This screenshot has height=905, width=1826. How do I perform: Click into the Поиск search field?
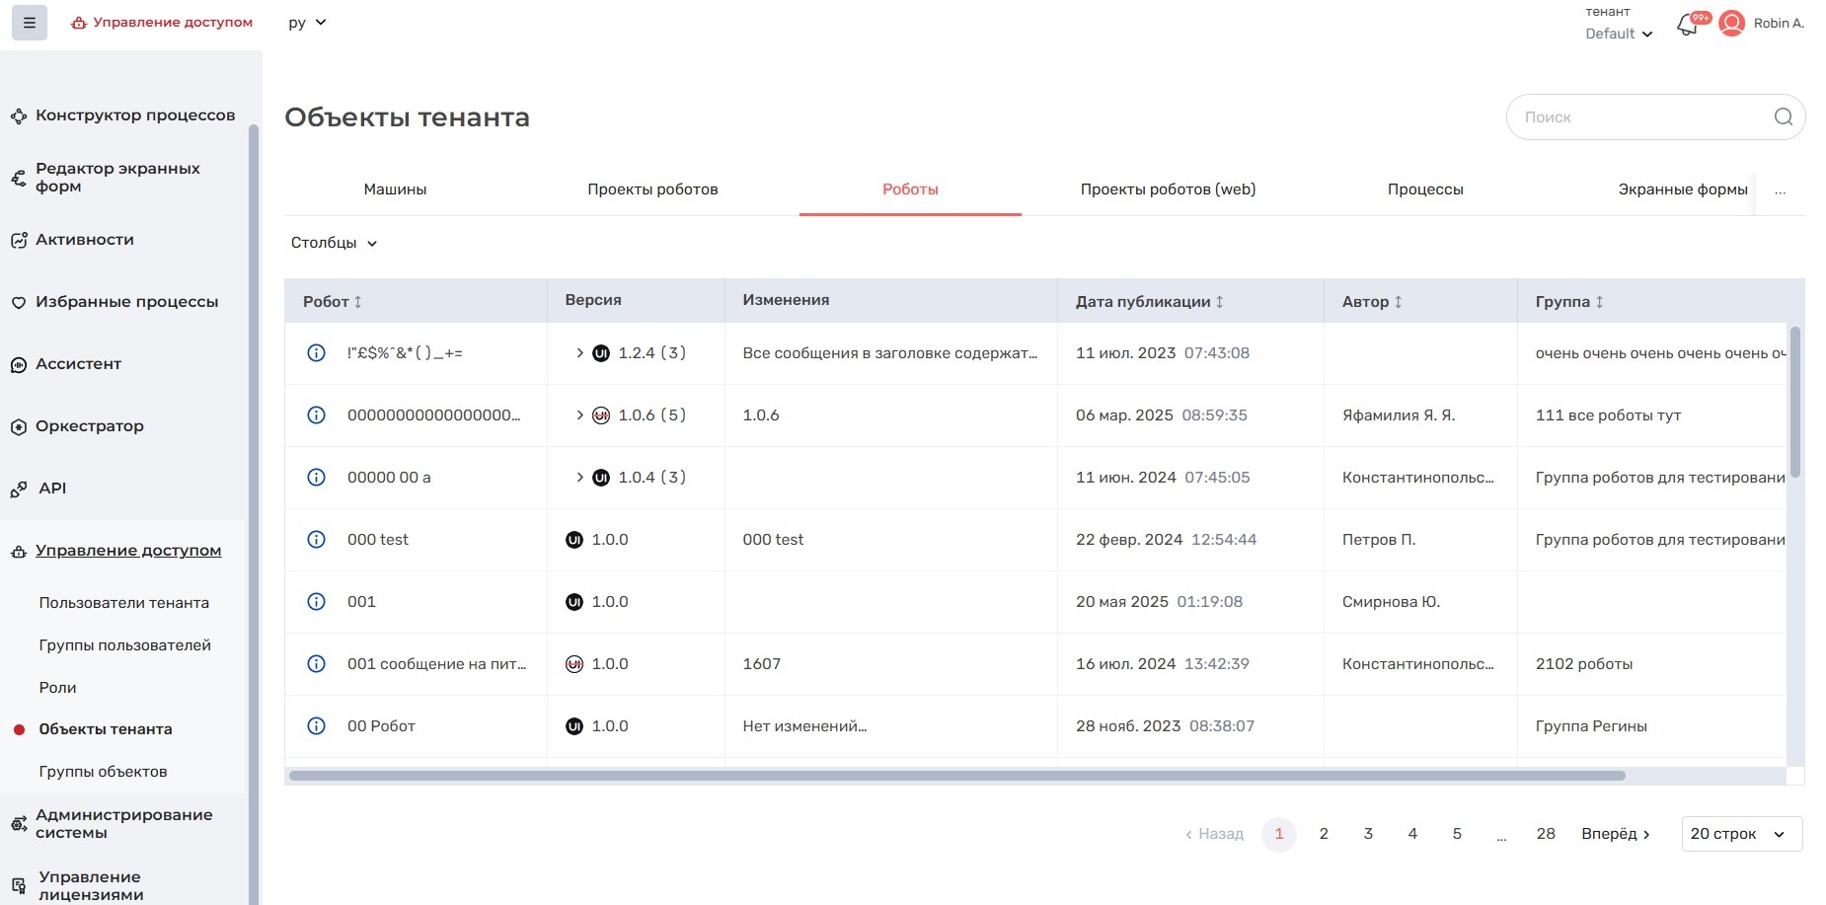[1638, 117]
